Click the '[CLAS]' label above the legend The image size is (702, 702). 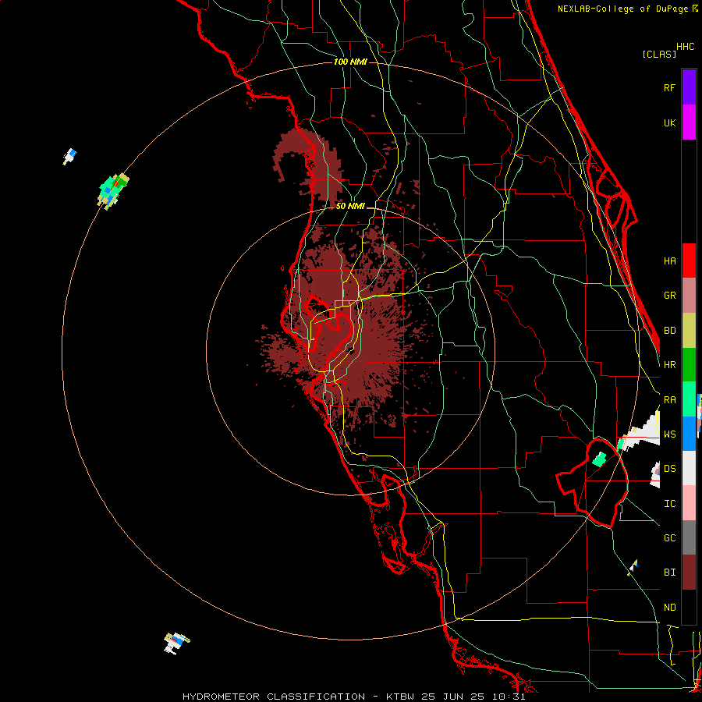click(x=659, y=54)
